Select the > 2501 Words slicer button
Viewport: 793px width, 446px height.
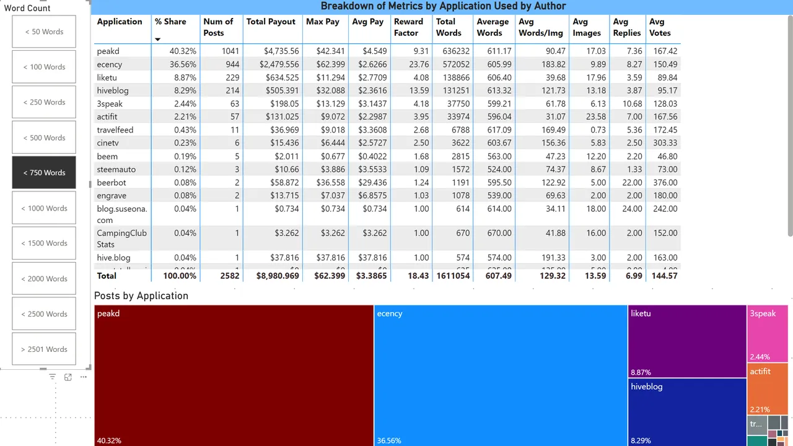[44, 349]
